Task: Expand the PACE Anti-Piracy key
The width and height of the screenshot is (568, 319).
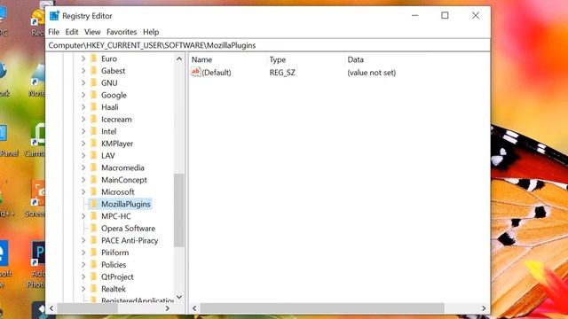Action: coord(83,240)
